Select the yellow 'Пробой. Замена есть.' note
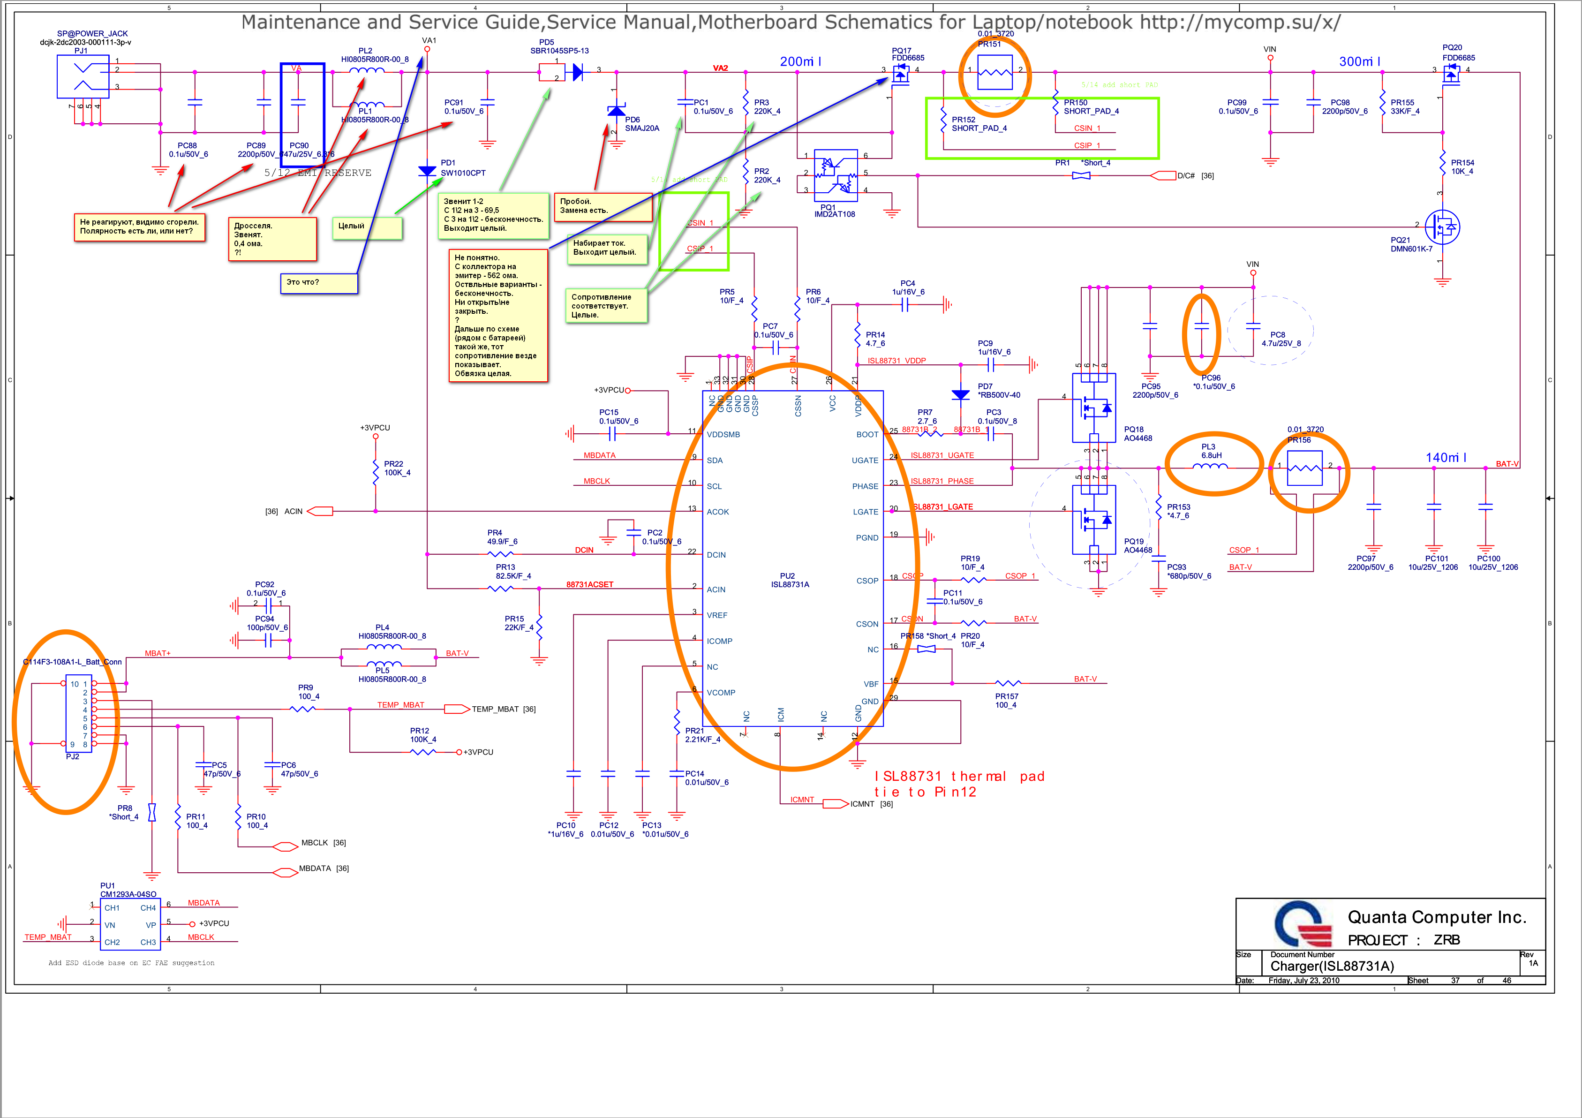This screenshot has height=1118, width=1582. tap(603, 207)
